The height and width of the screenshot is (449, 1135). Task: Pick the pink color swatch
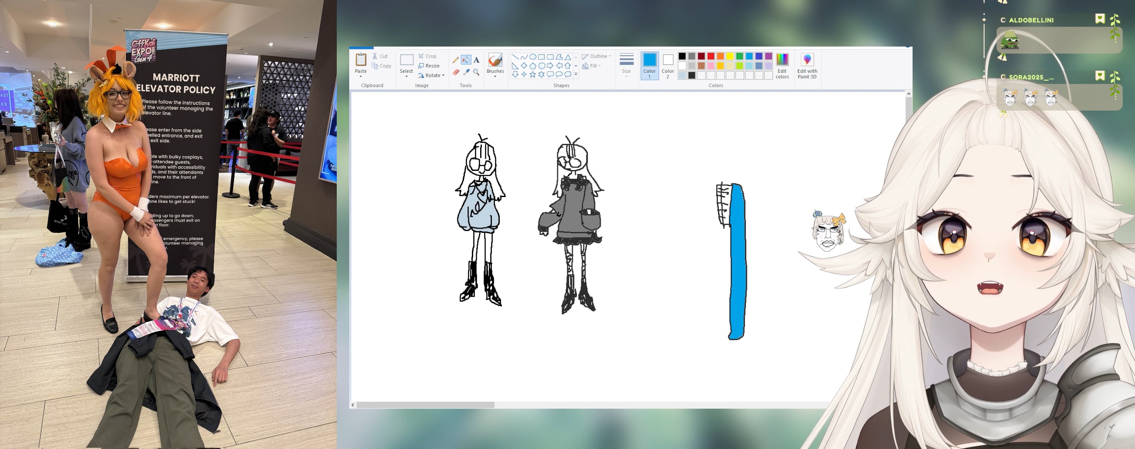pyautogui.click(x=711, y=66)
